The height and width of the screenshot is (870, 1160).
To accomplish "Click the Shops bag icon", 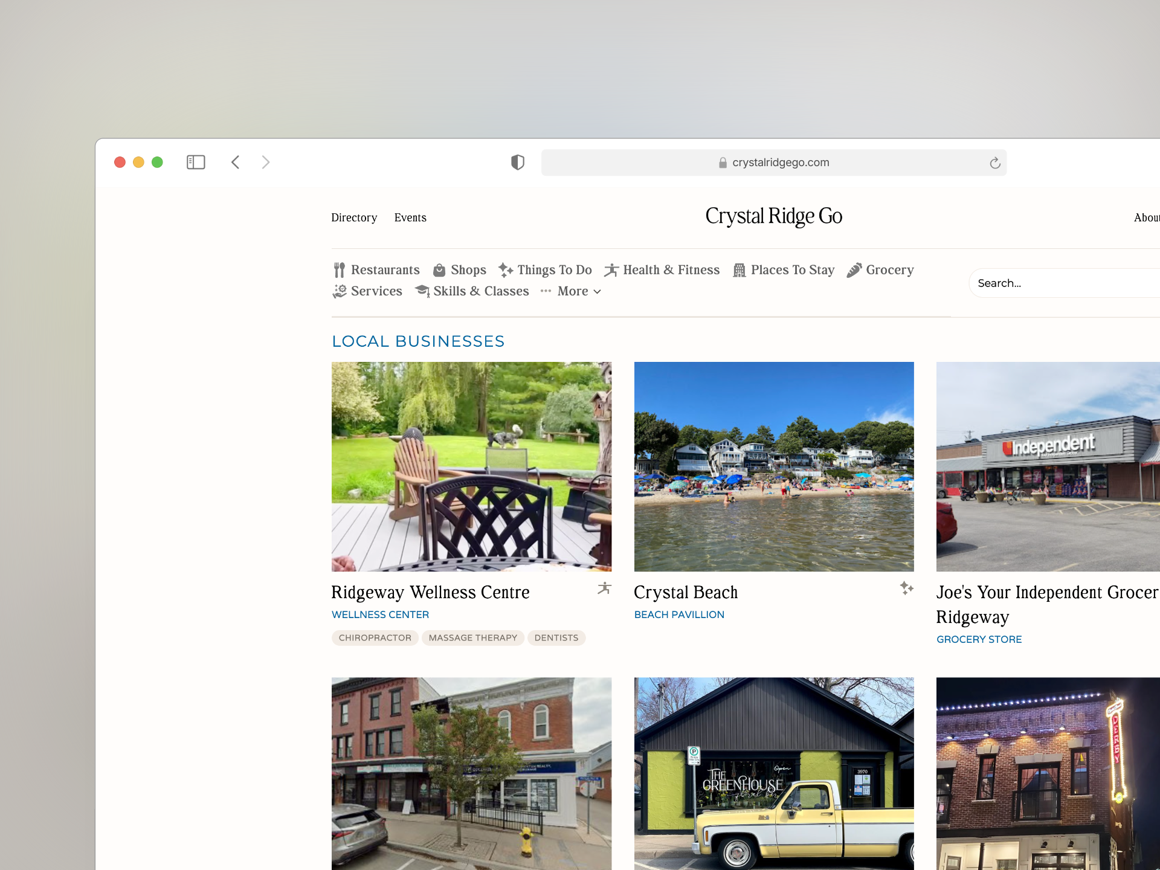I will click(439, 270).
